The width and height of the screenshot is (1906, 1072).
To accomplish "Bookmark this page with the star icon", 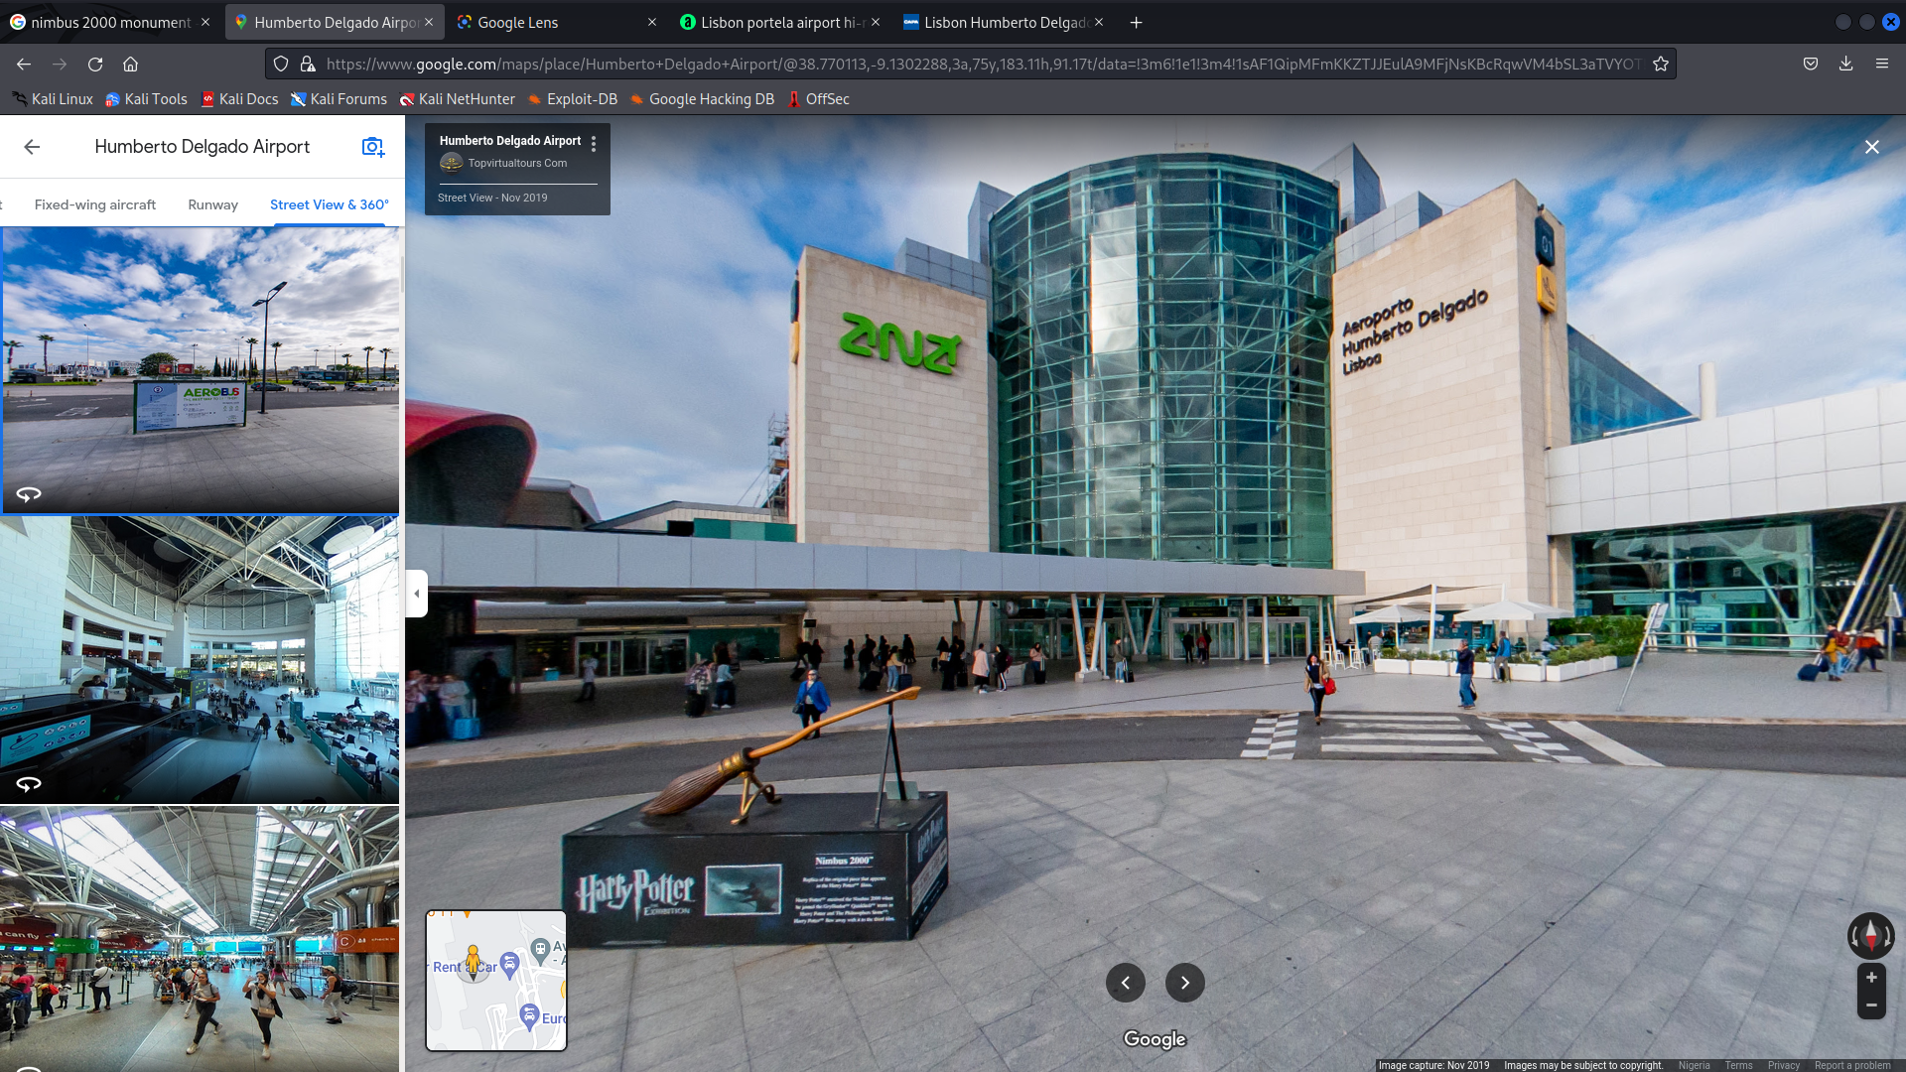I will (x=1661, y=64).
